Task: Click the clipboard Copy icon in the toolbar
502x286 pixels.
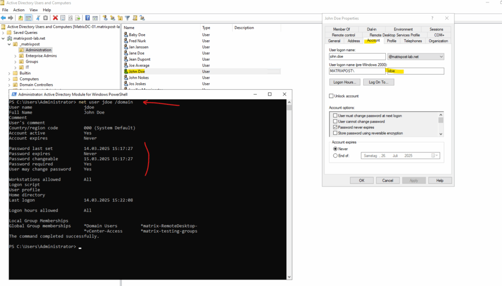Action: click(x=46, y=18)
